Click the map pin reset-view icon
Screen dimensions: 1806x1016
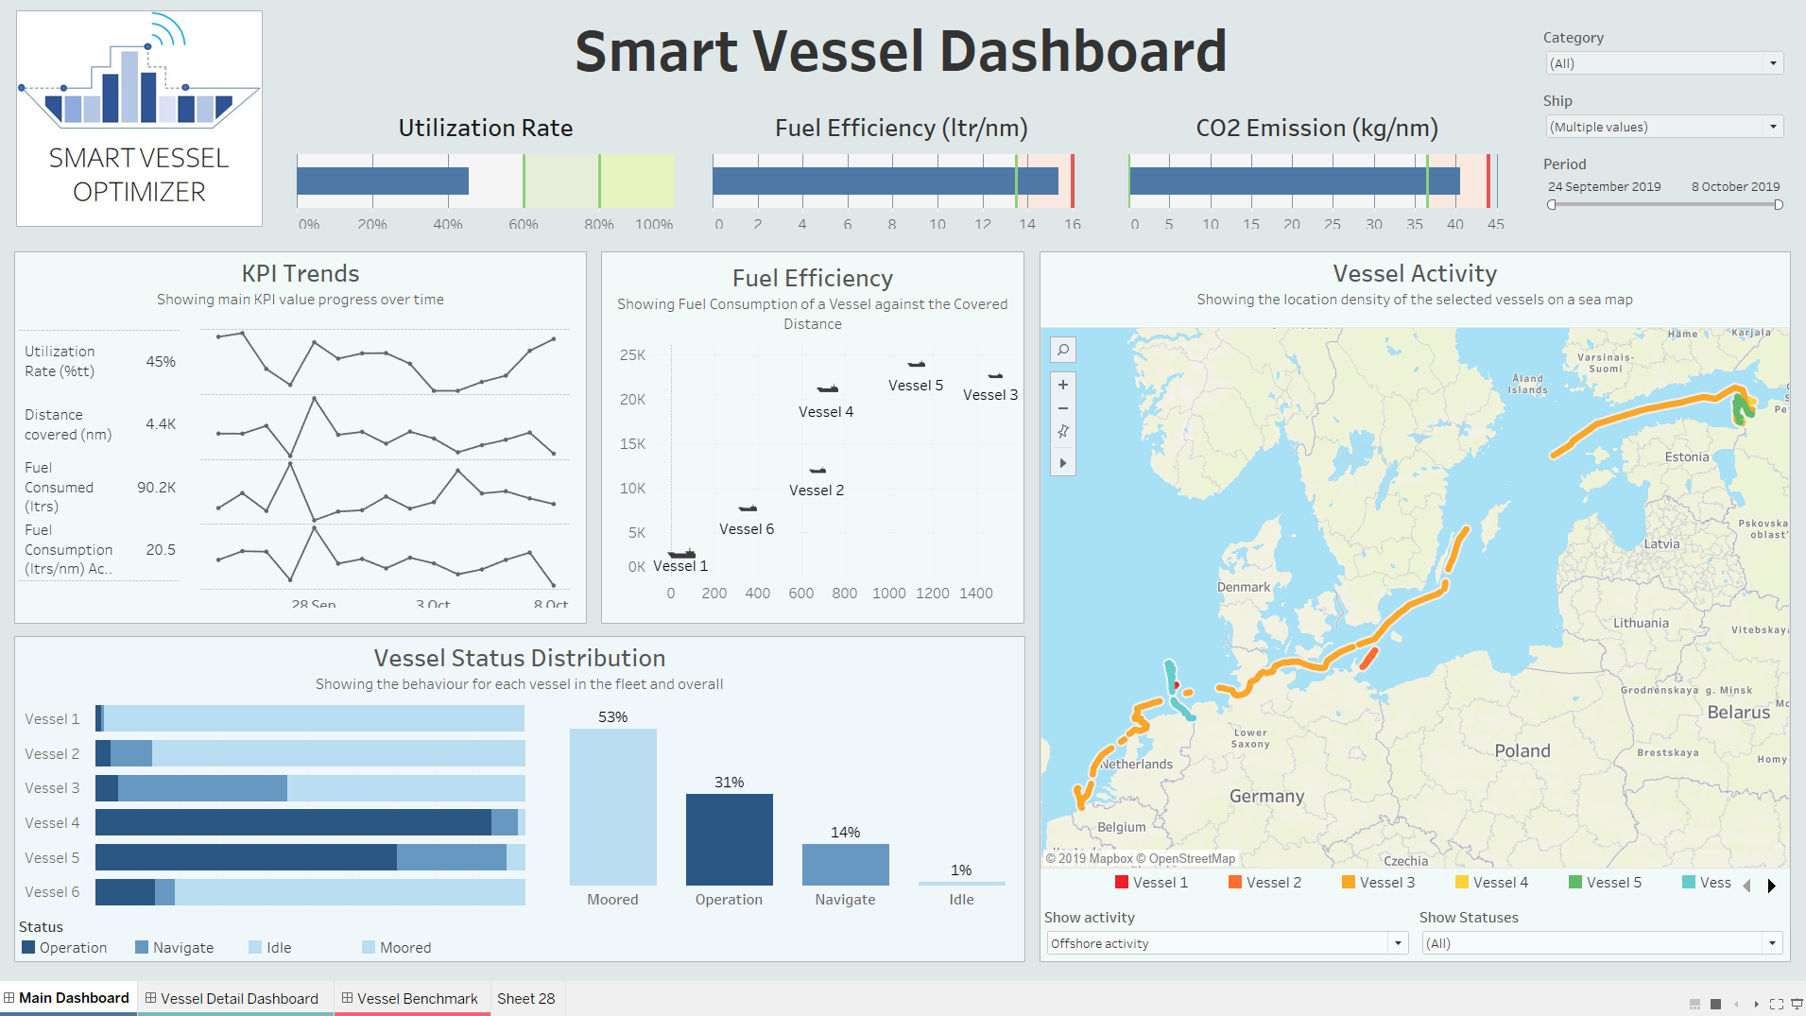[1063, 432]
